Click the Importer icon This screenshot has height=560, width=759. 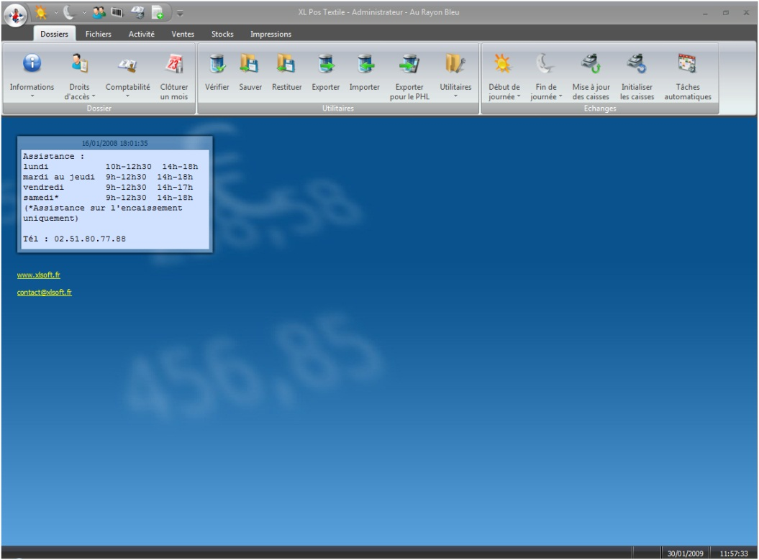(364, 66)
